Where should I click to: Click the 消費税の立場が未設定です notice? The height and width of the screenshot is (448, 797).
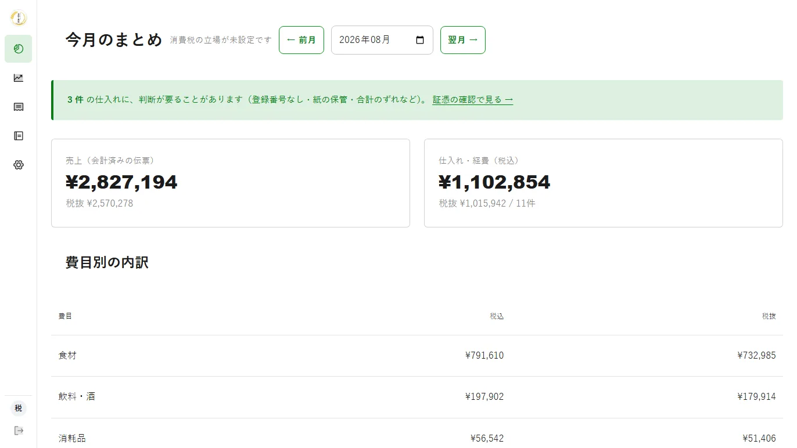pyautogui.click(x=221, y=40)
